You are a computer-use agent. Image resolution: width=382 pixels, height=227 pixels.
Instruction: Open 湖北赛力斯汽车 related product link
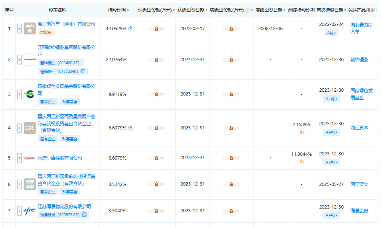click(x=361, y=28)
